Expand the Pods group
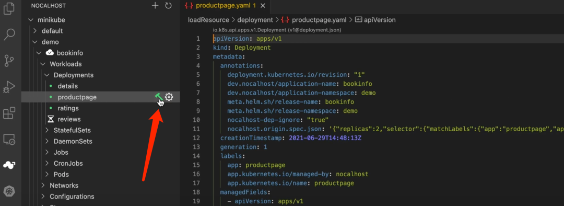The width and height of the screenshot is (564, 206). click(47, 174)
